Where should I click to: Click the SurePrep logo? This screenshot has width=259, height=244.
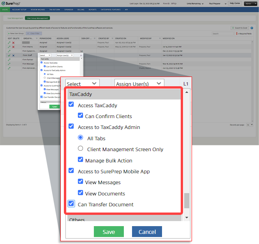[x=11, y=3]
